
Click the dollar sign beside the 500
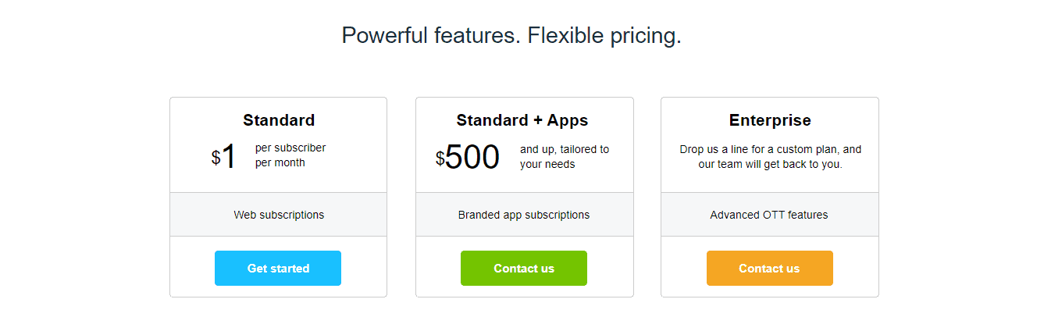(x=440, y=158)
